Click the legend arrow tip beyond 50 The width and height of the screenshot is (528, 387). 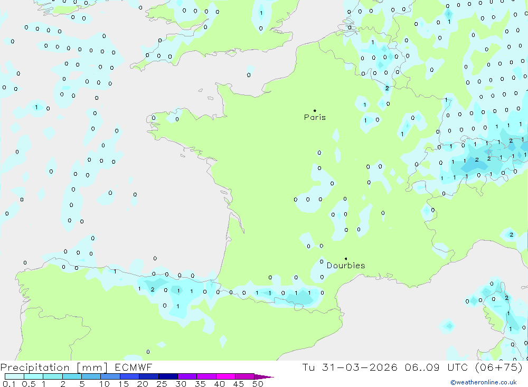coord(264,377)
